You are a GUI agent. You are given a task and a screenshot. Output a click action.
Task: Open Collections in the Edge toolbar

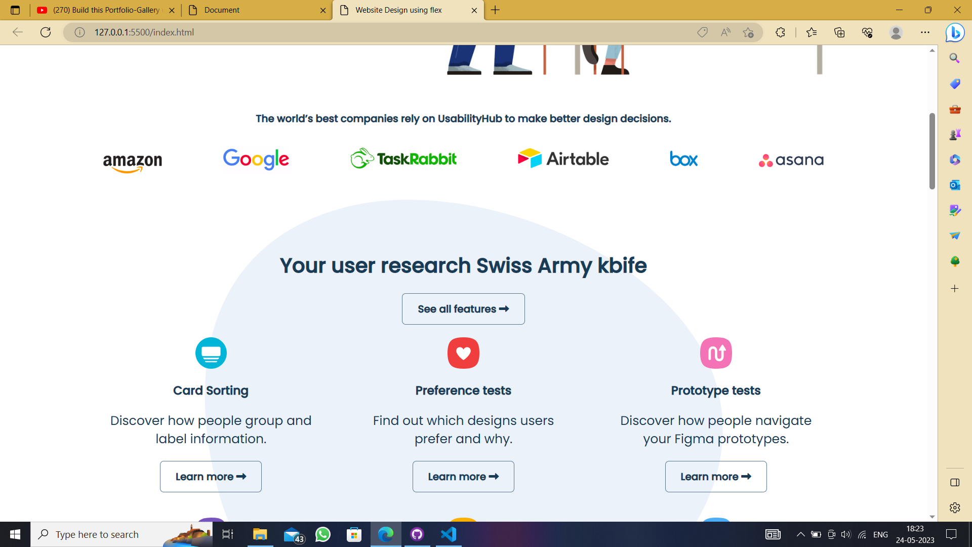click(839, 32)
